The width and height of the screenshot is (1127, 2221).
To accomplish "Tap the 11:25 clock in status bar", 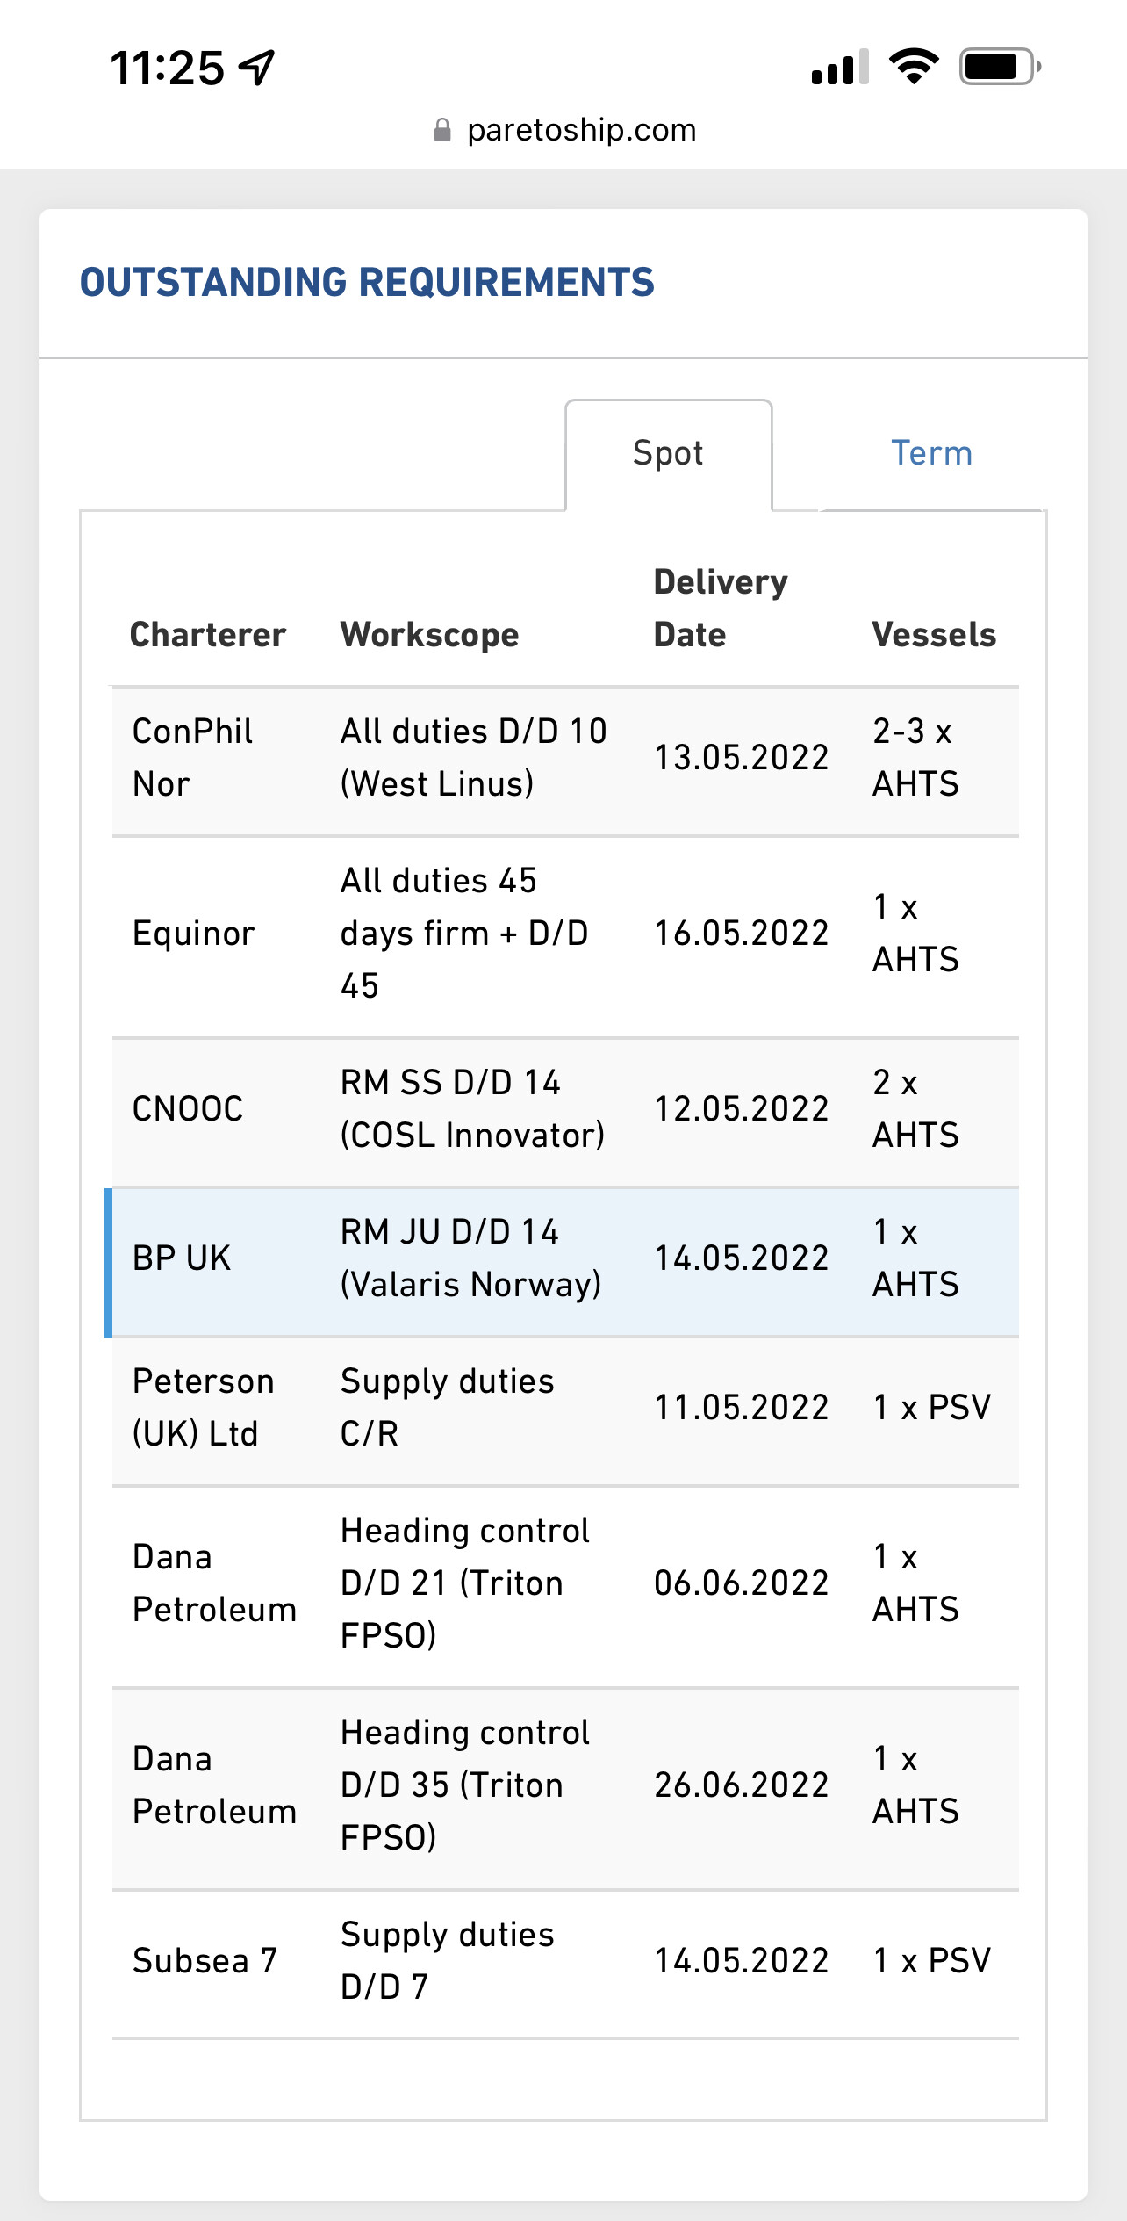I will click(x=168, y=68).
